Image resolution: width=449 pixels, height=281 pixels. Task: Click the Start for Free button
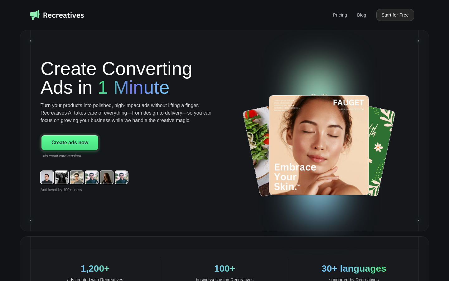click(x=395, y=15)
